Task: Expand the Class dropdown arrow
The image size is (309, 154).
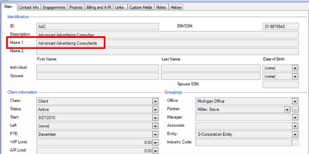Action: pyautogui.click(x=155, y=101)
